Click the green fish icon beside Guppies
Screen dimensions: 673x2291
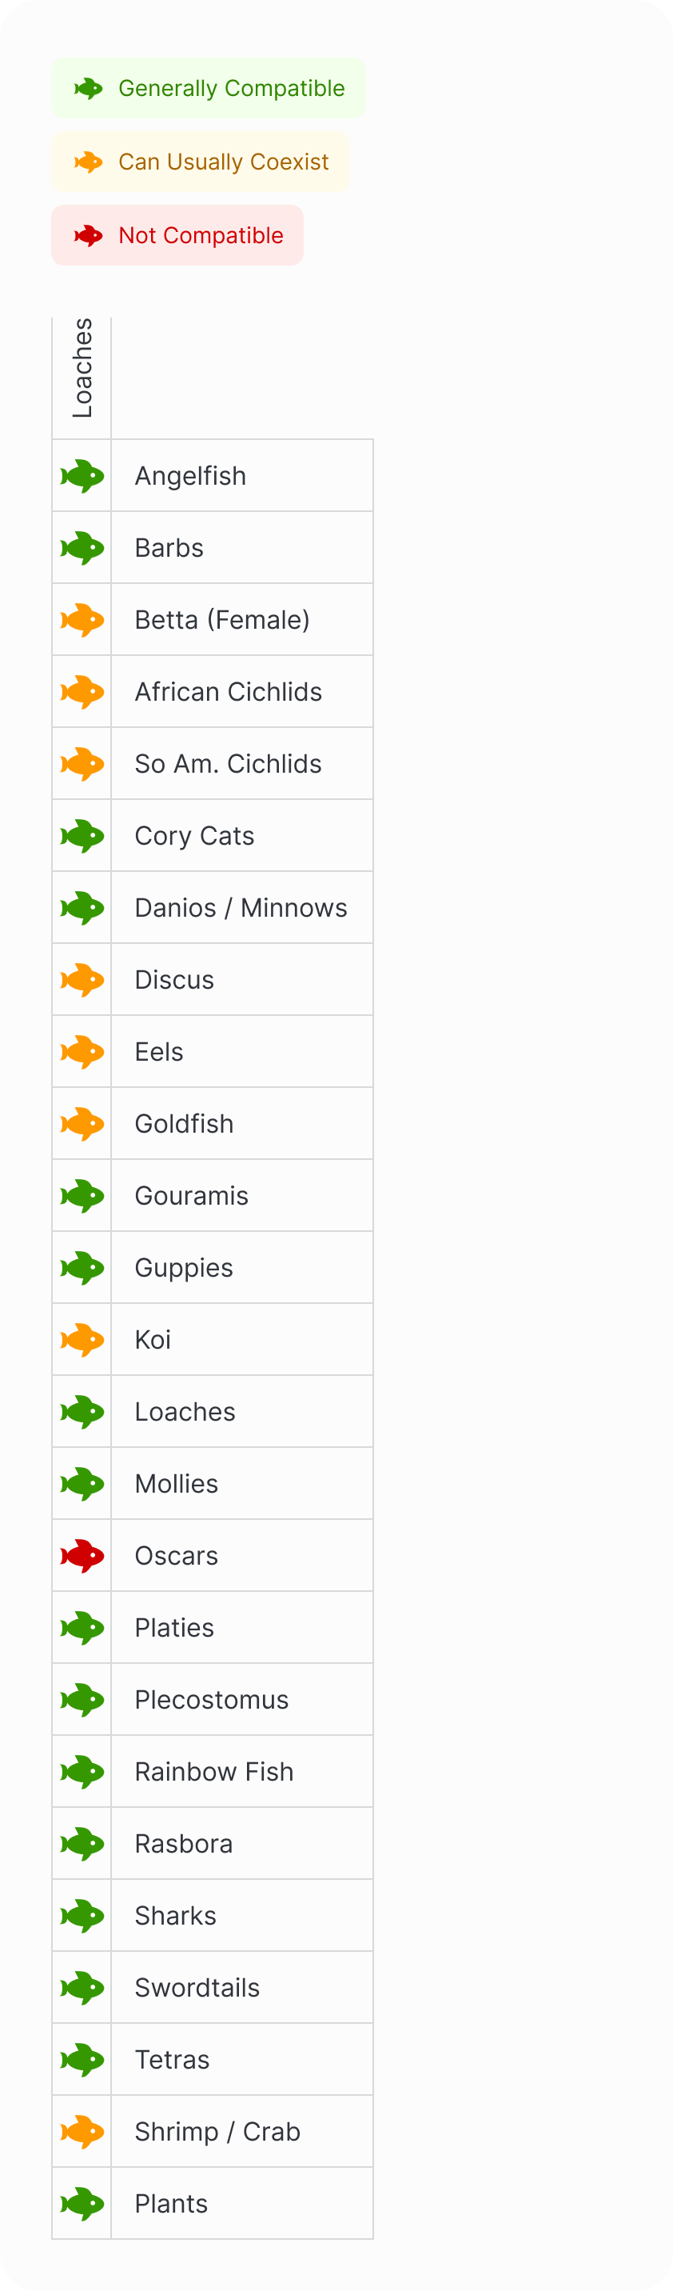[82, 1267]
